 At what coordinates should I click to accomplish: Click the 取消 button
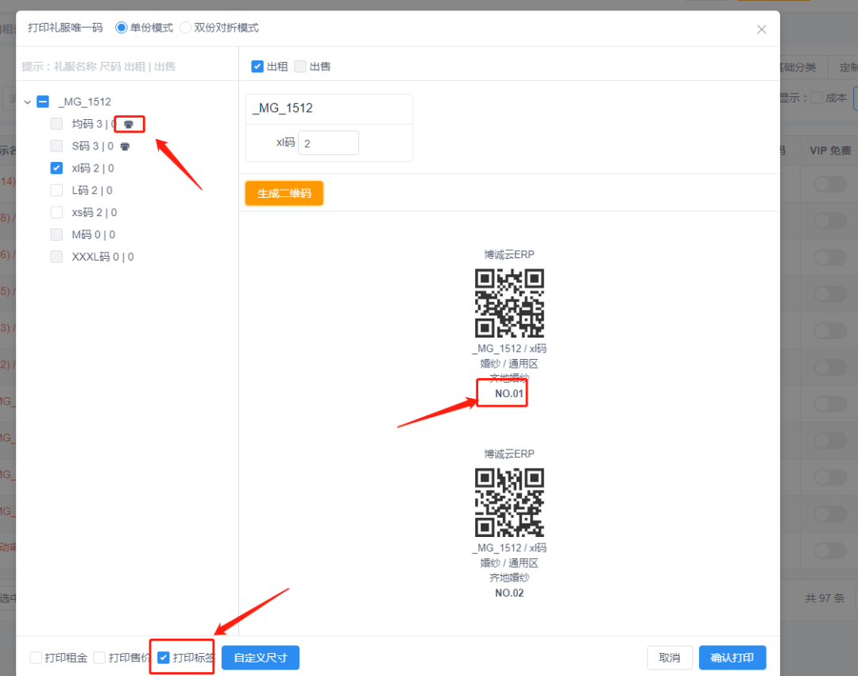pos(670,658)
